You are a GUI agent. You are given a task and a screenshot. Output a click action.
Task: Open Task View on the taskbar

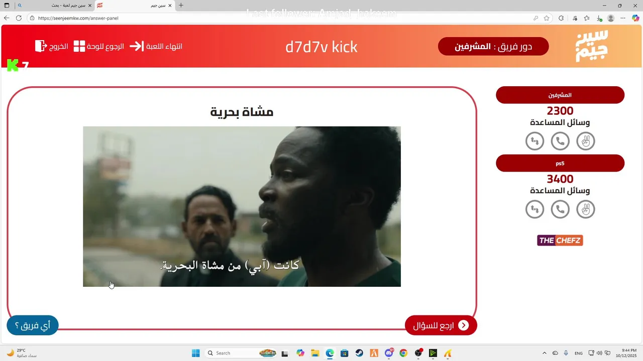coord(285,353)
